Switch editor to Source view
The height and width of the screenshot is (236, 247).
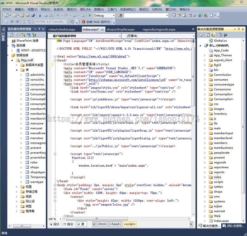pyautogui.click(x=81, y=224)
